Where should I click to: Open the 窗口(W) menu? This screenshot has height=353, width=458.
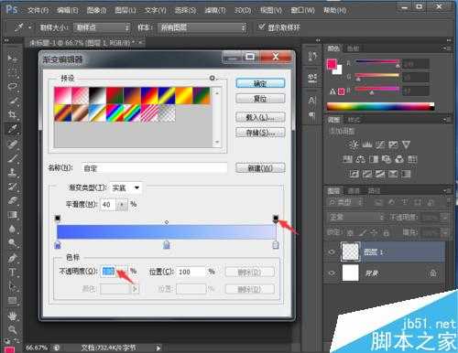click(302, 10)
